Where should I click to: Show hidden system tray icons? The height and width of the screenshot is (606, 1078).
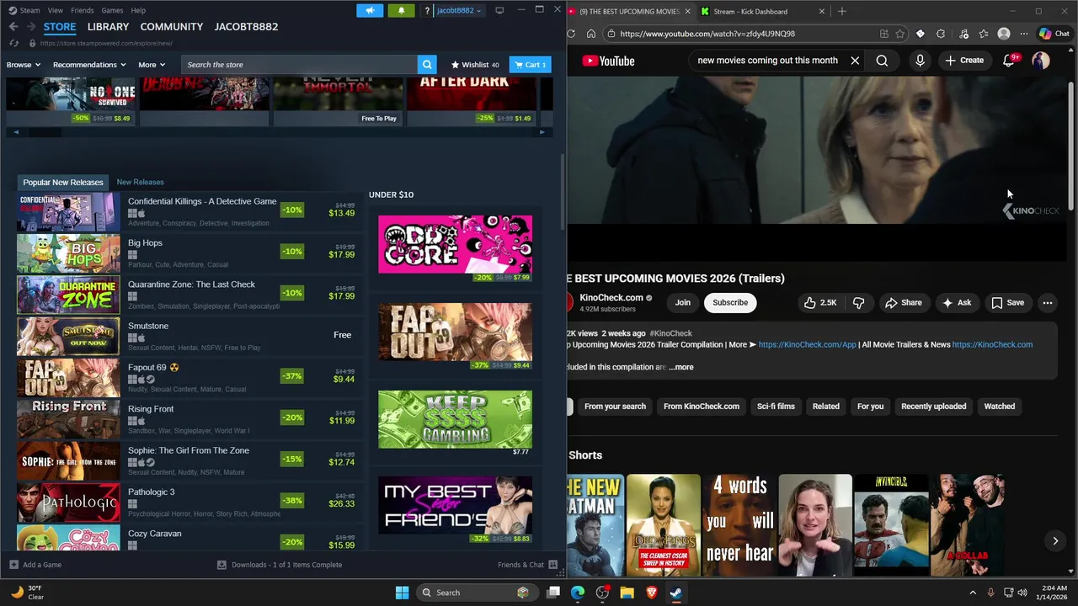click(973, 593)
